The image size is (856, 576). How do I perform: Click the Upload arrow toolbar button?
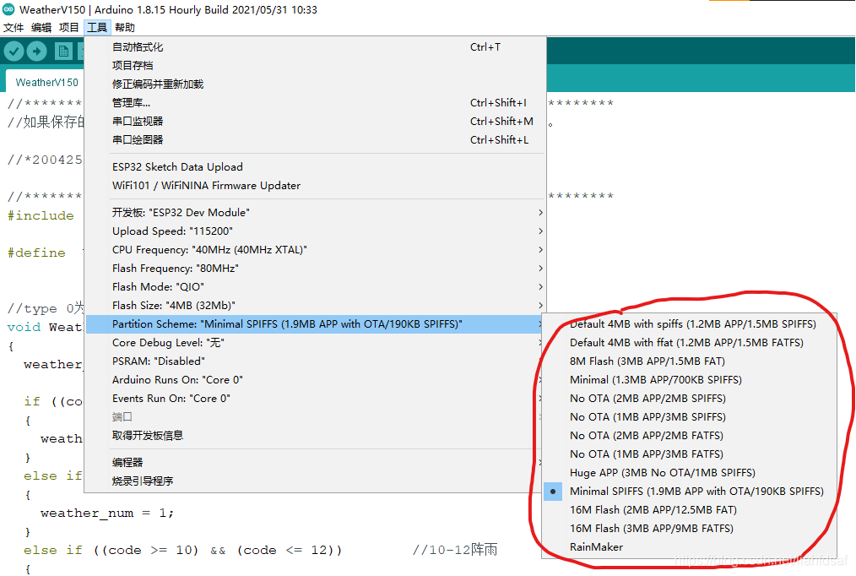(36, 52)
